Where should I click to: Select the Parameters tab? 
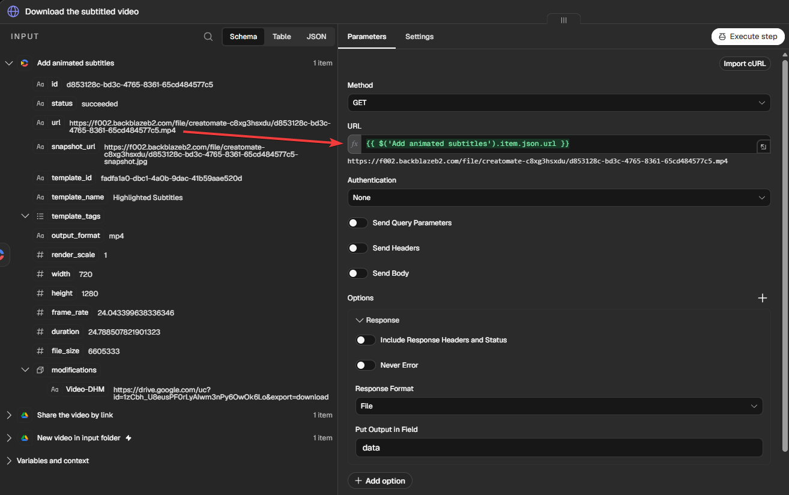click(x=367, y=37)
